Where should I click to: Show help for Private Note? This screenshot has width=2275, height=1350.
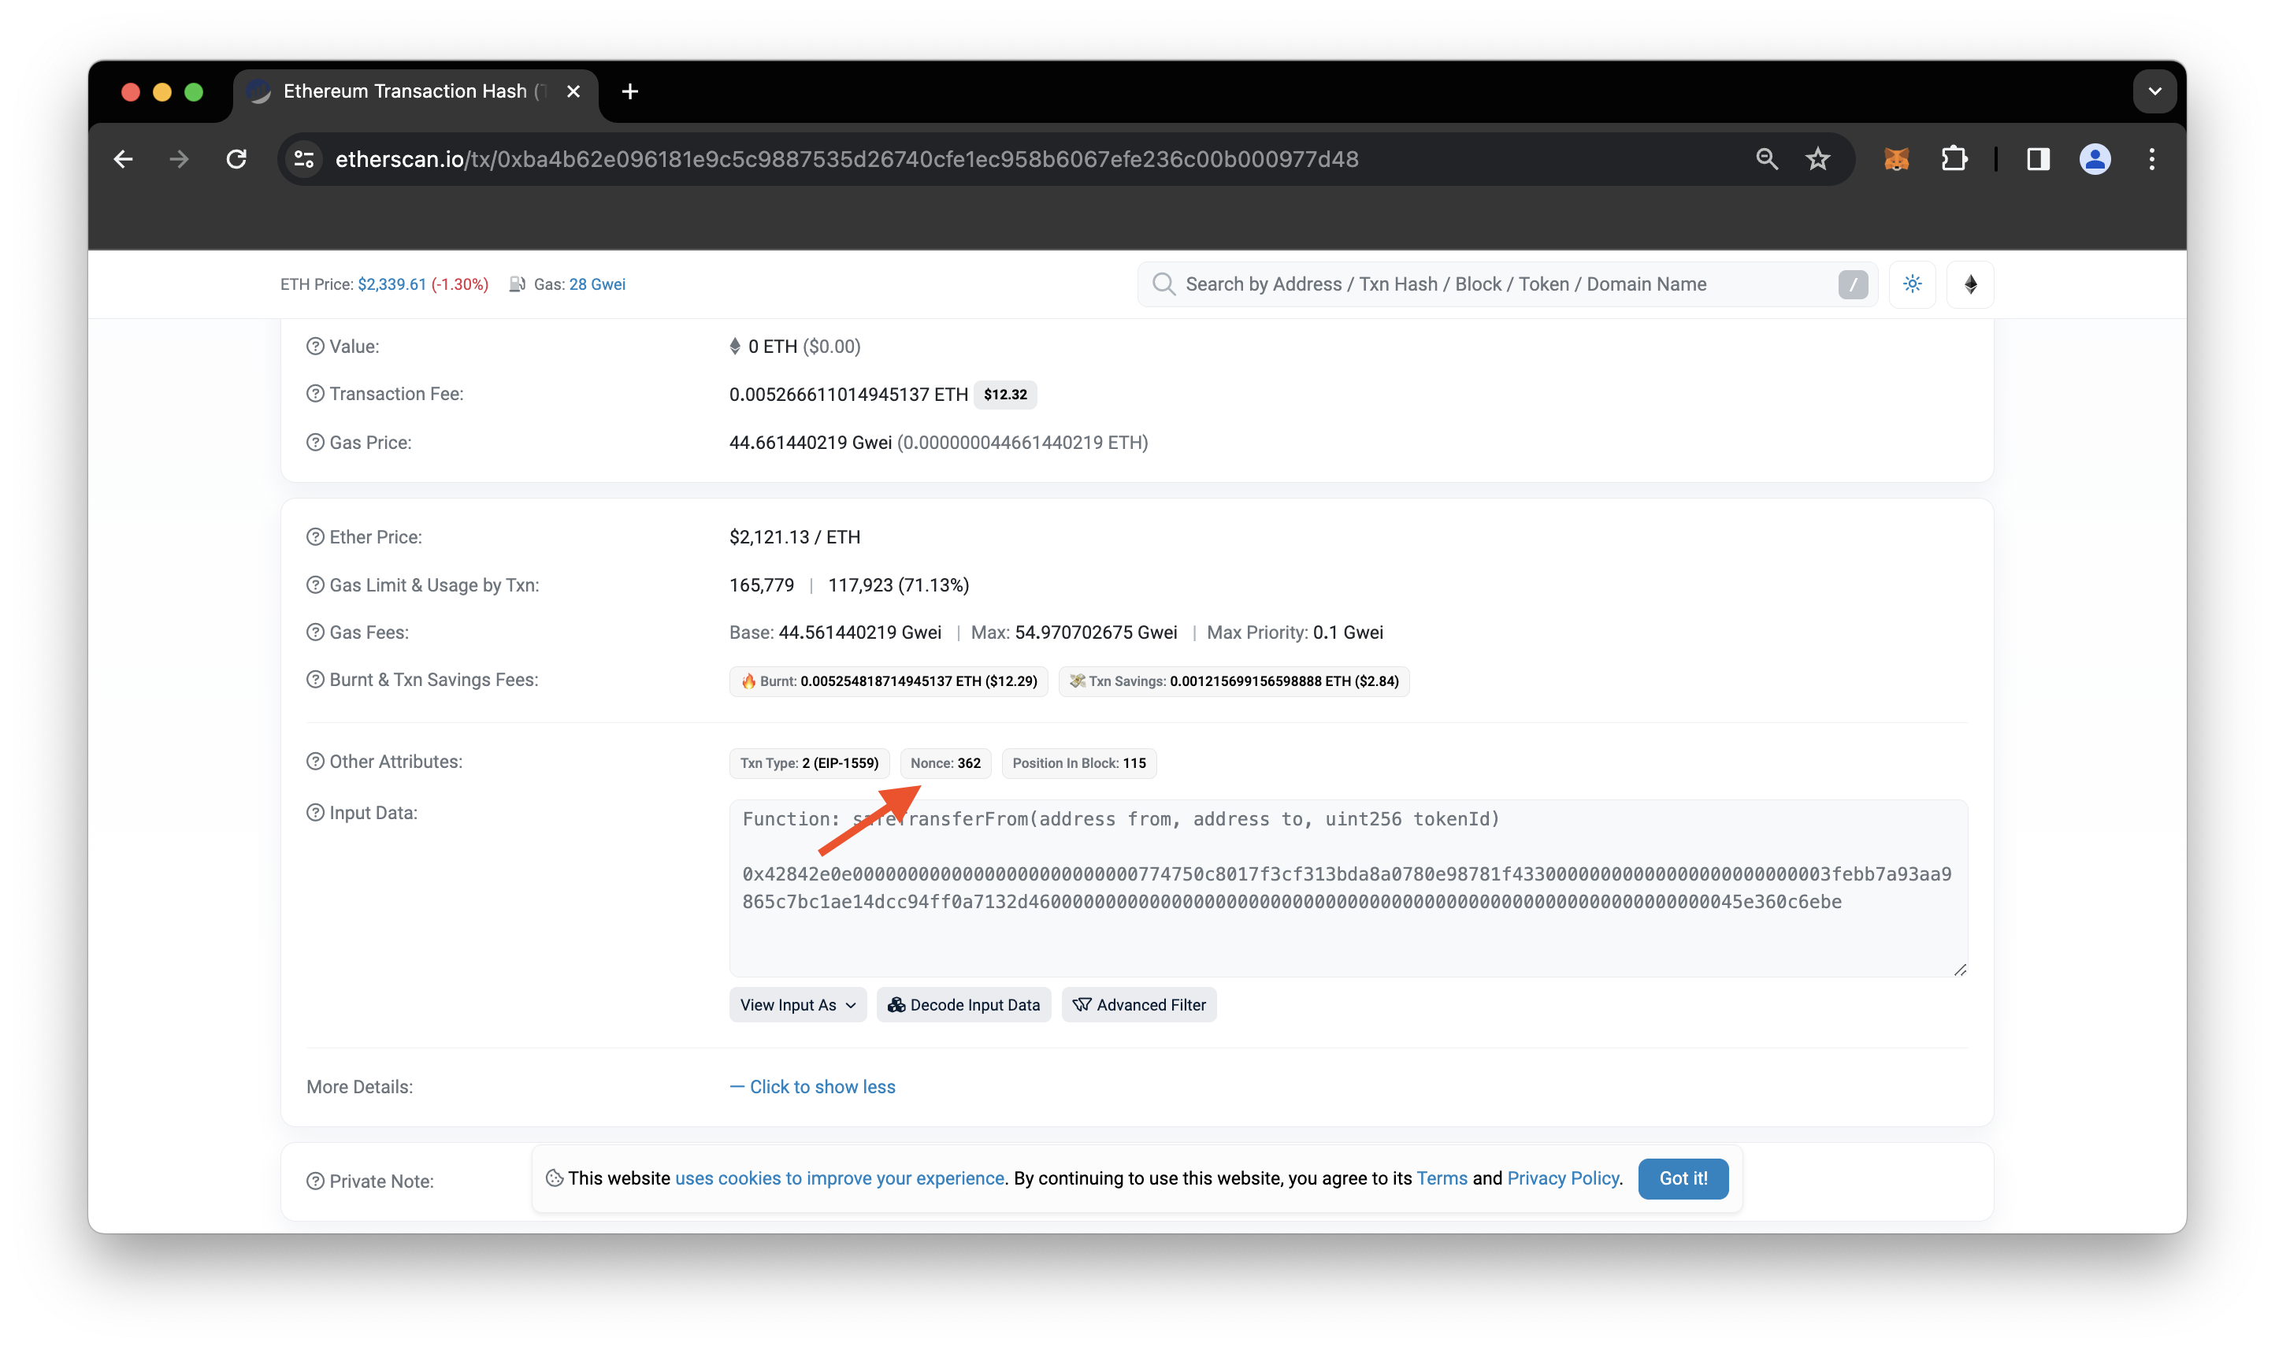pos(315,1181)
